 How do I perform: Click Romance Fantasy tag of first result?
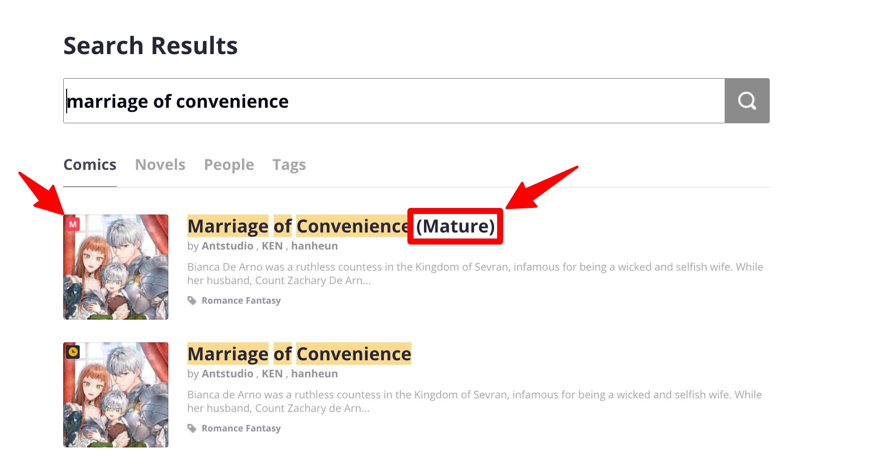(241, 301)
